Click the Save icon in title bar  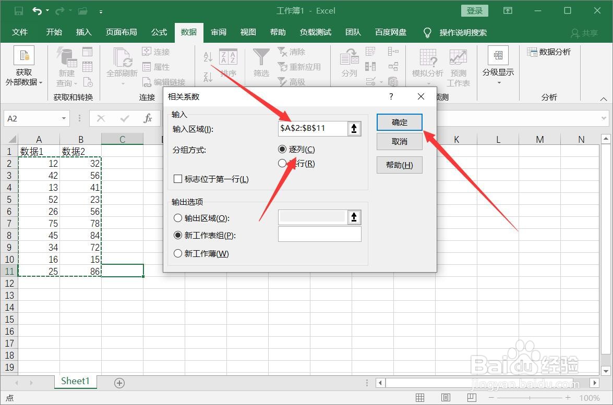coord(18,11)
